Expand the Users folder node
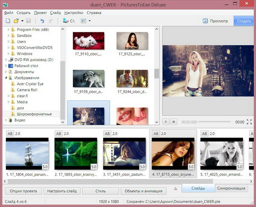The width and height of the screenshot is (256, 207). 9,42
